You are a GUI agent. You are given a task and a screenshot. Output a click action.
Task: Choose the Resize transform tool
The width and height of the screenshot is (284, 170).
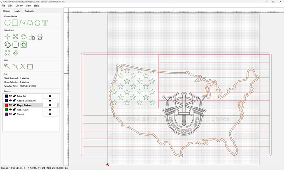pos(16,37)
